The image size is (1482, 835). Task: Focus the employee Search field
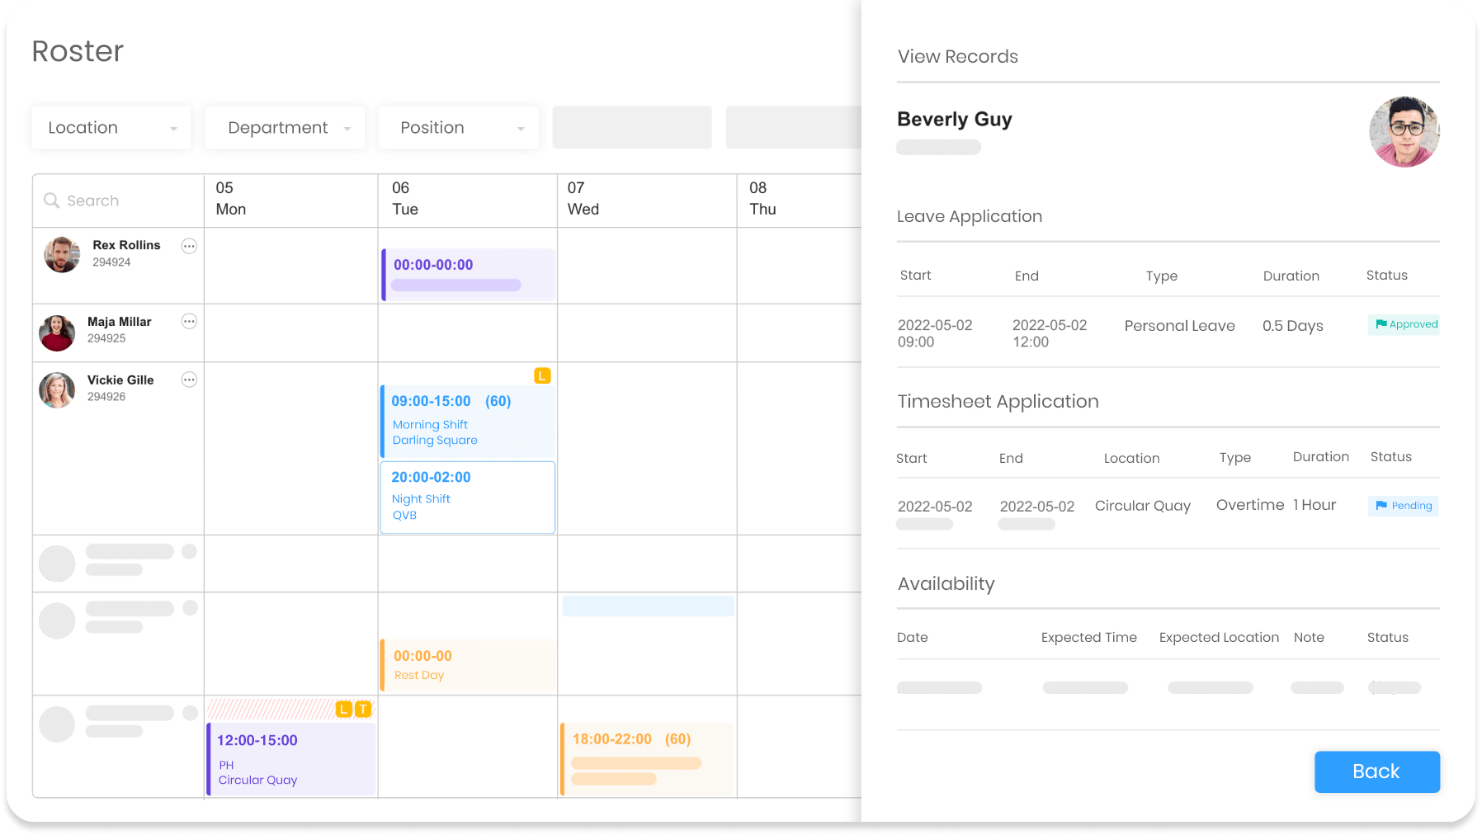tap(118, 200)
